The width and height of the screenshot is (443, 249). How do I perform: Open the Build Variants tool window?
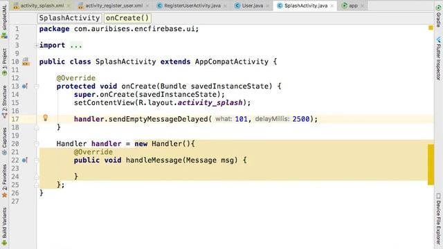point(4,226)
